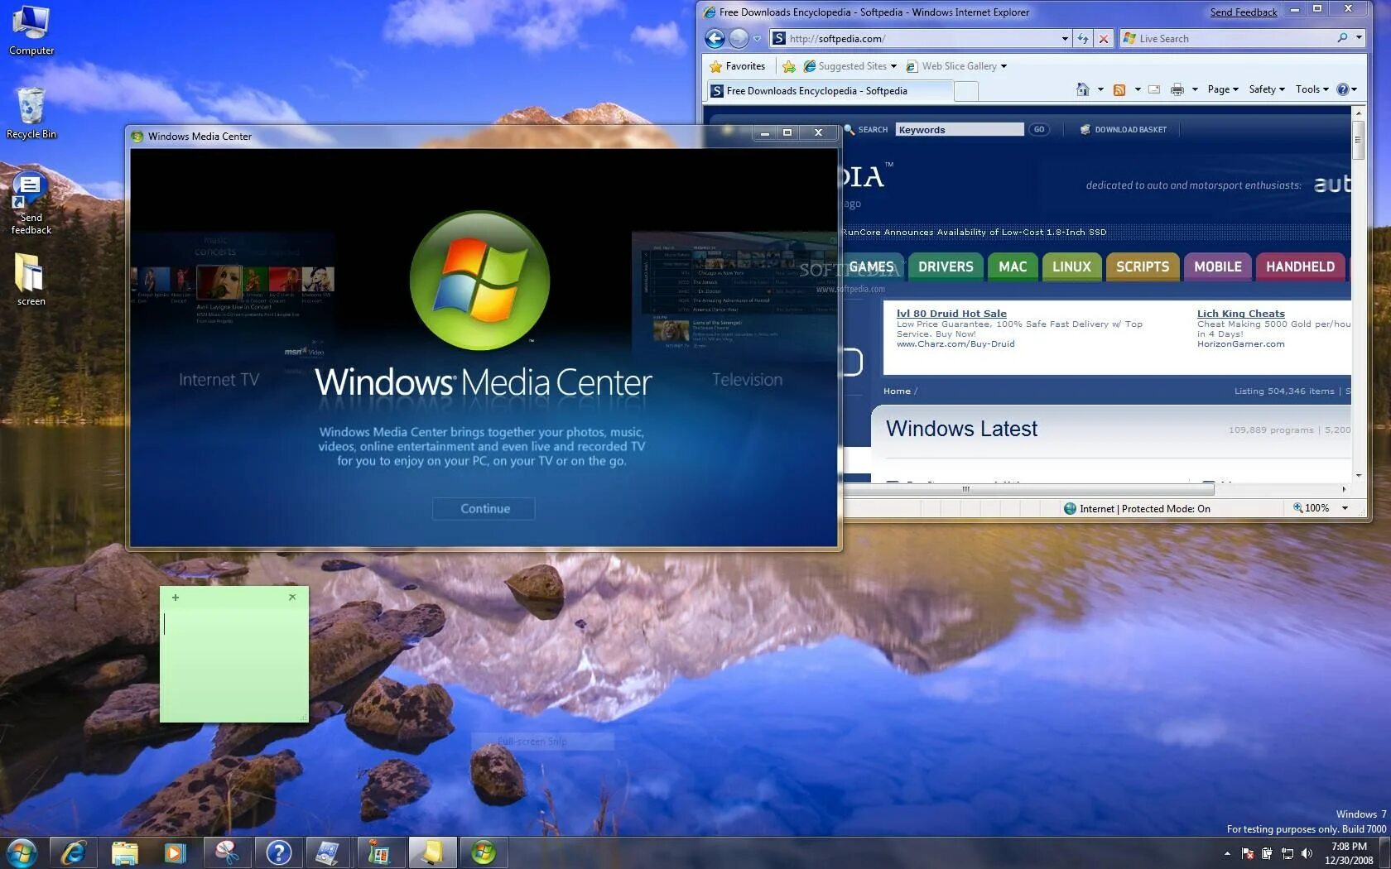The image size is (1391, 869).
Task: Click Internet Explorer taskbar icon
Action: 73,852
